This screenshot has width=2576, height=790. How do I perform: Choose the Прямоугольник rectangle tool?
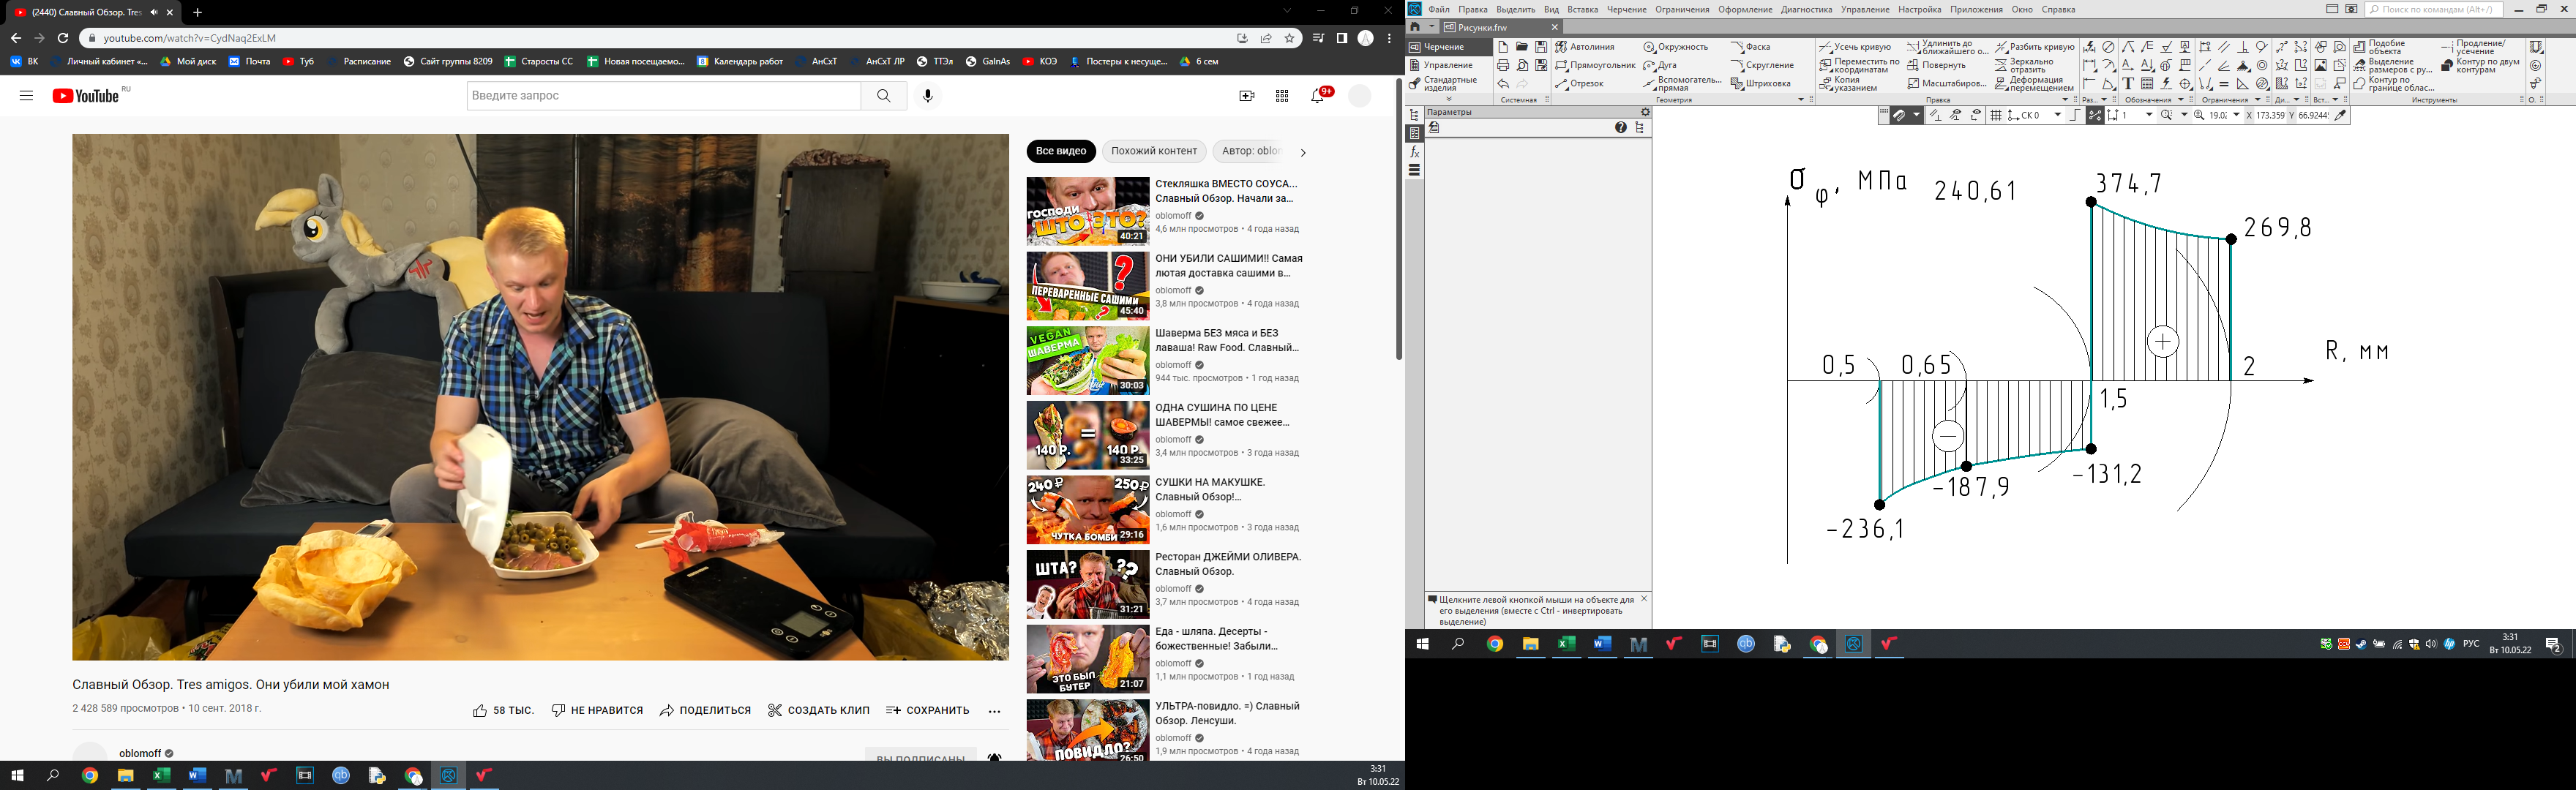click(x=1595, y=66)
